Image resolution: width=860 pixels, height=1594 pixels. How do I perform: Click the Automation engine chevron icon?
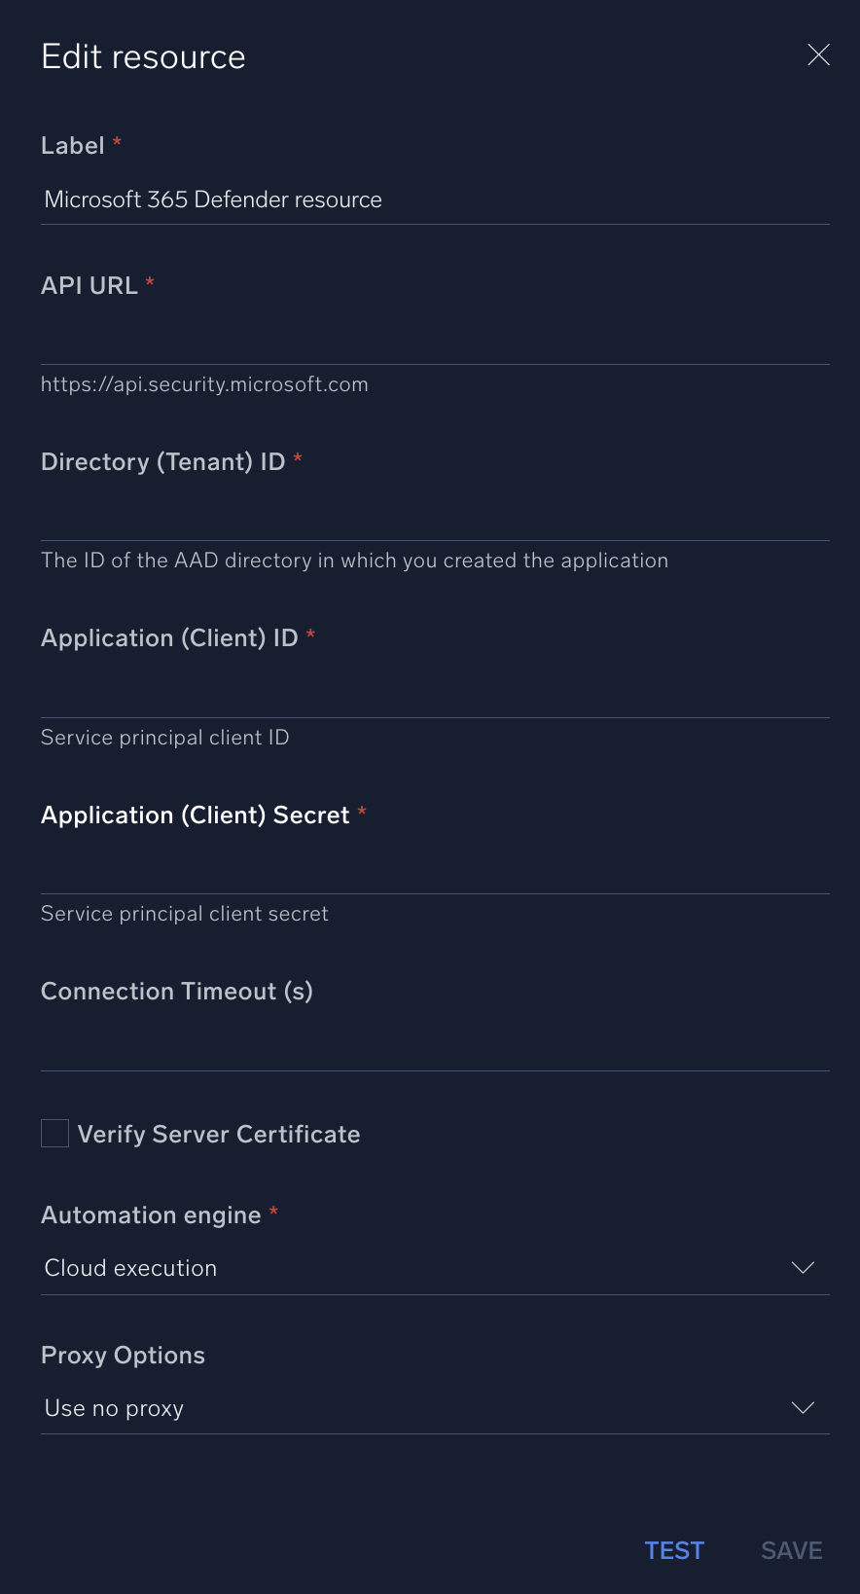click(803, 1267)
